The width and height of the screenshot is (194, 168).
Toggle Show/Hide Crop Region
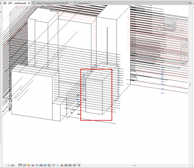tap(45, 165)
